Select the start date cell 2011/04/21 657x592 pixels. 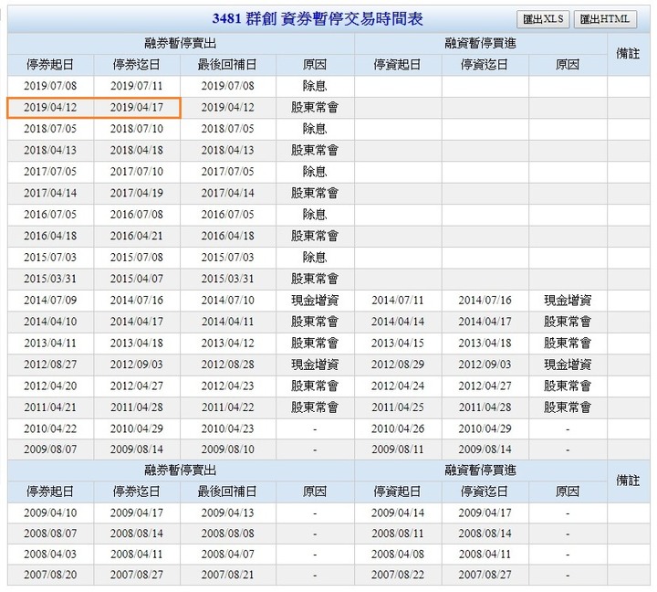(x=50, y=407)
